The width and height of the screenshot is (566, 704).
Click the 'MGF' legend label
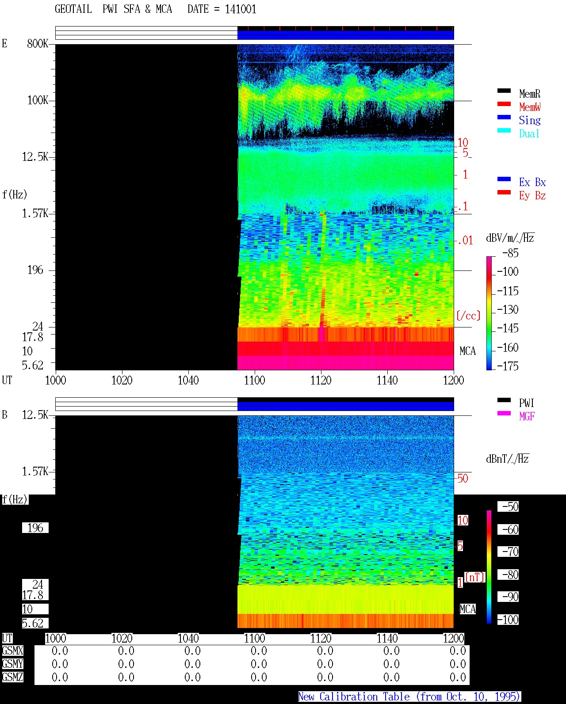pyautogui.click(x=527, y=416)
